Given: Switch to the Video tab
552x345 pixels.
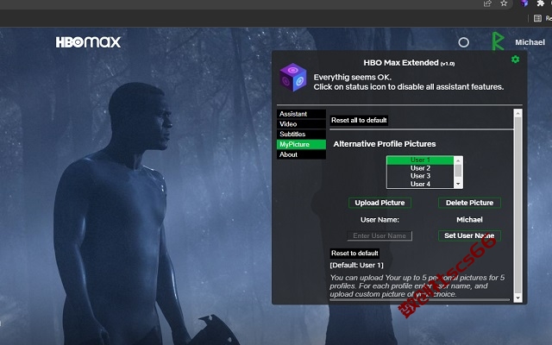Looking at the screenshot, I should 301,124.
